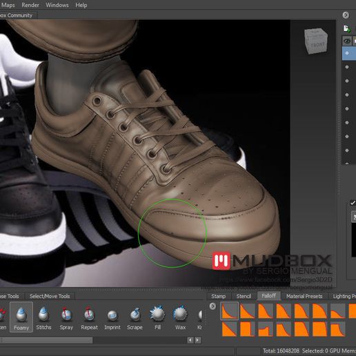This screenshot has height=356, width=356.
Task: Choose the Spray sculpt tool
Action: click(66, 317)
